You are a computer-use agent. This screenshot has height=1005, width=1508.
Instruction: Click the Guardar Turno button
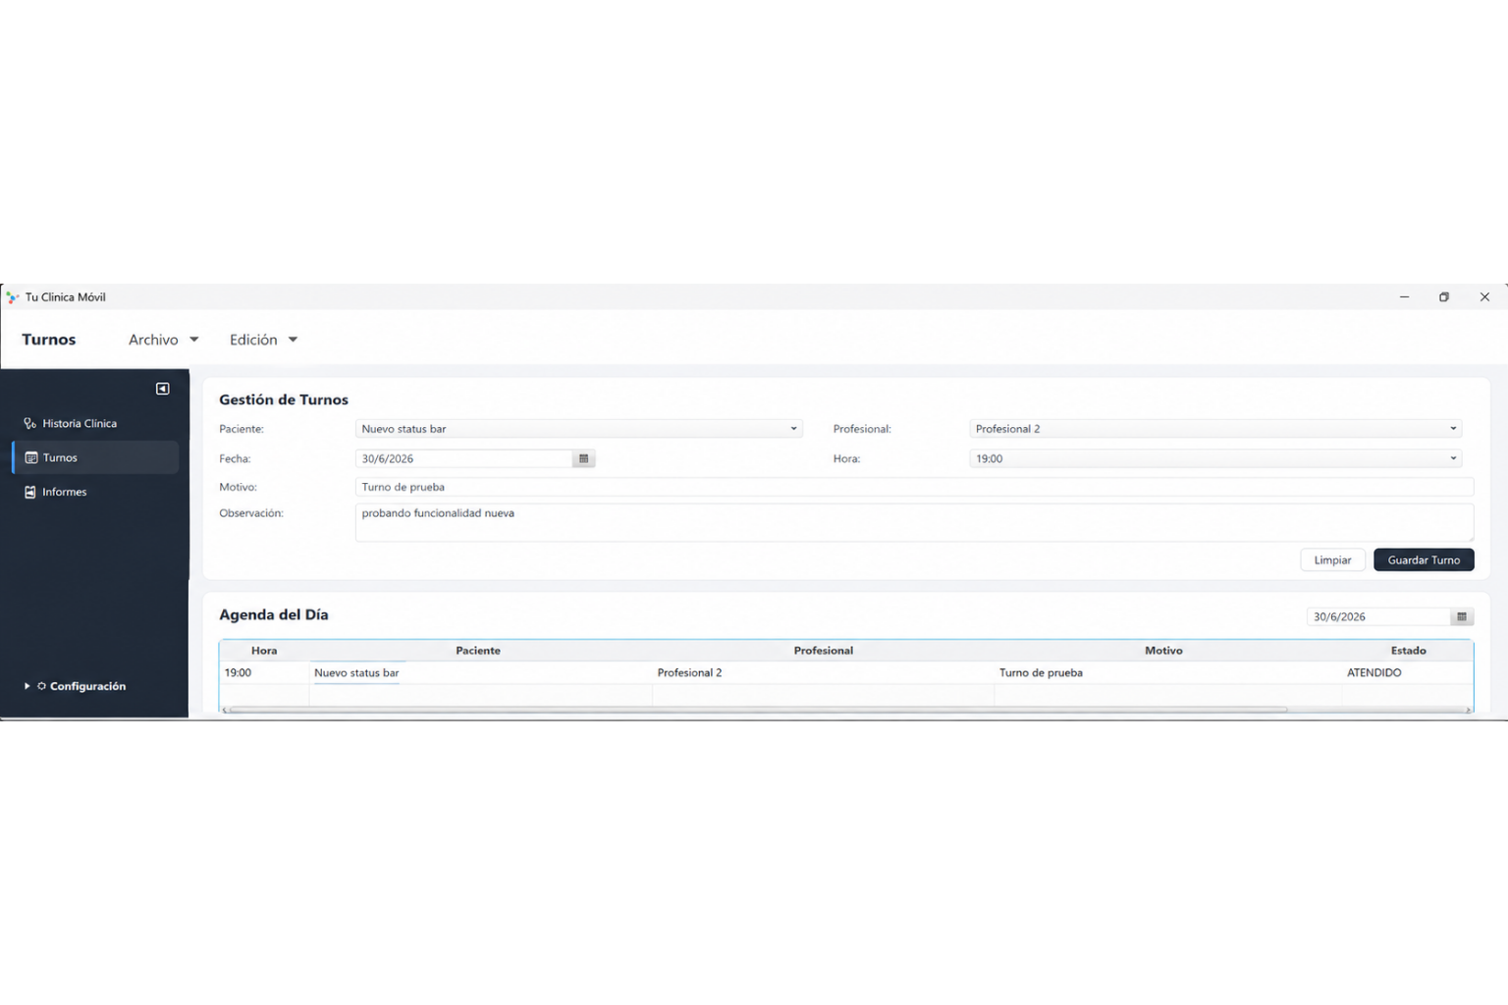(1424, 559)
